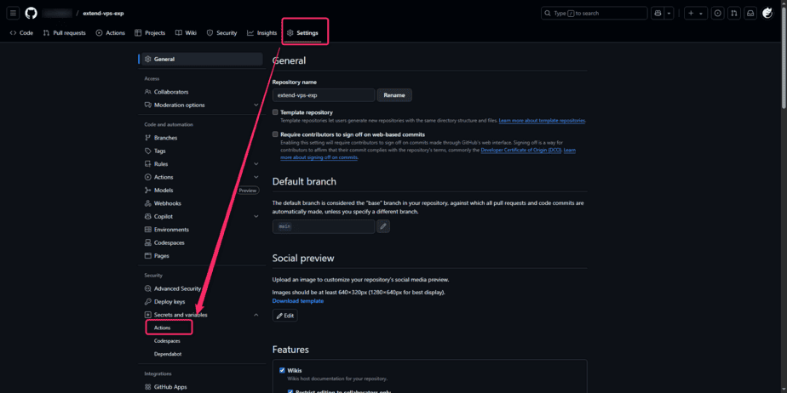Click the pencil icon next to main branch
Image resolution: width=787 pixels, height=393 pixels.
click(x=383, y=226)
